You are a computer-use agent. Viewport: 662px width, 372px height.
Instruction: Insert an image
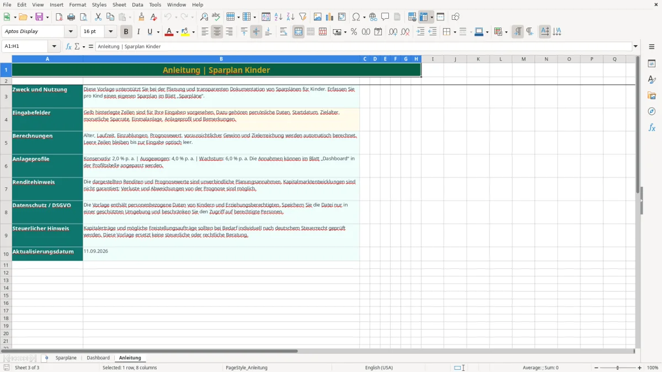(318, 17)
